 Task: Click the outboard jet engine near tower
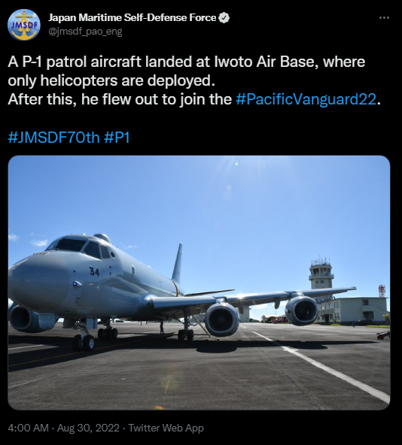coord(302,310)
